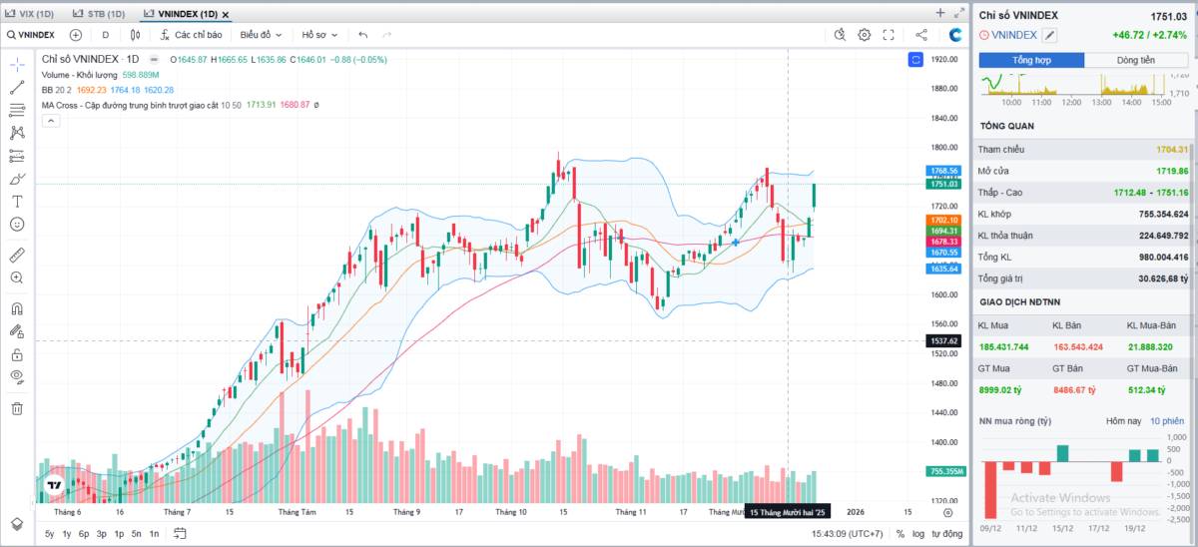This screenshot has width=1198, height=547.
Task: Select the Dòng tiền tab
Action: (1136, 60)
